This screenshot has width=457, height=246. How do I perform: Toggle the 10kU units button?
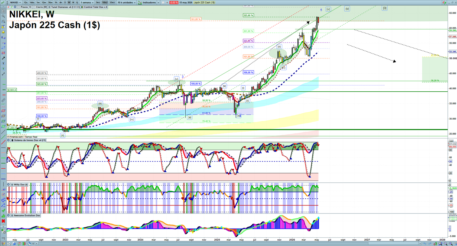coord(105,3)
